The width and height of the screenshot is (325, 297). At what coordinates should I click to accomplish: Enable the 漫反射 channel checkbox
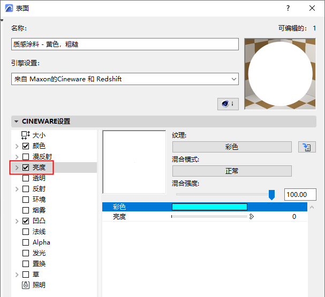tap(26, 157)
